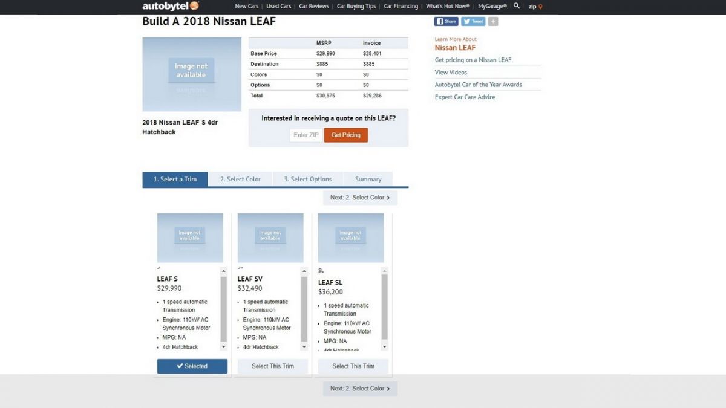The width and height of the screenshot is (726, 408).
Task: Click scroll-up arrow in LEAF SV card
Action: [x=304, y=271]
